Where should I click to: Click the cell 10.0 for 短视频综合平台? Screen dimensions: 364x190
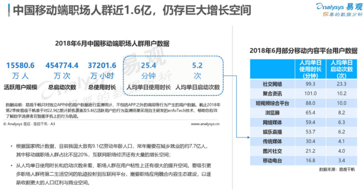coord(341,103)
